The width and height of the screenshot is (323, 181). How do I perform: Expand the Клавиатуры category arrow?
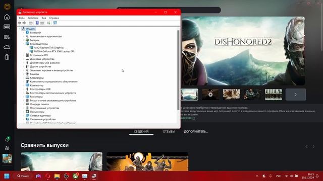click(24, 78)
